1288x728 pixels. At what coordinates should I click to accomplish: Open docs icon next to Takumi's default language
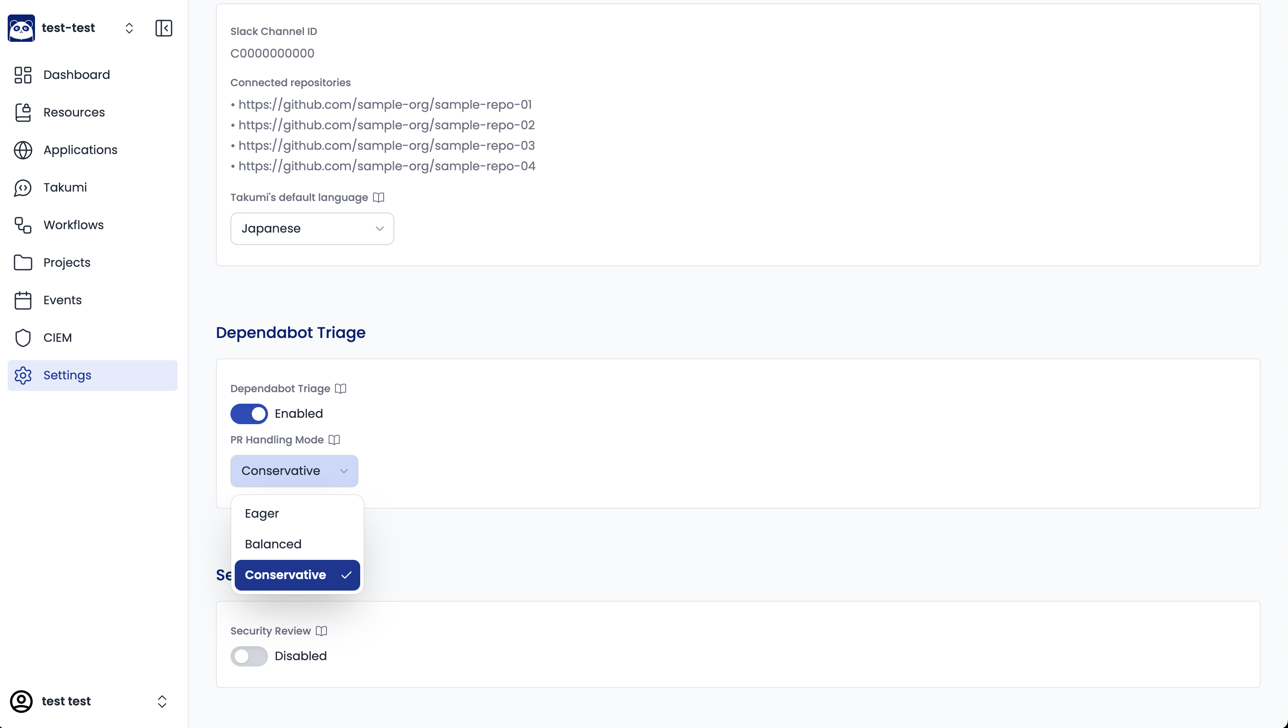click(x=379, y=198)
